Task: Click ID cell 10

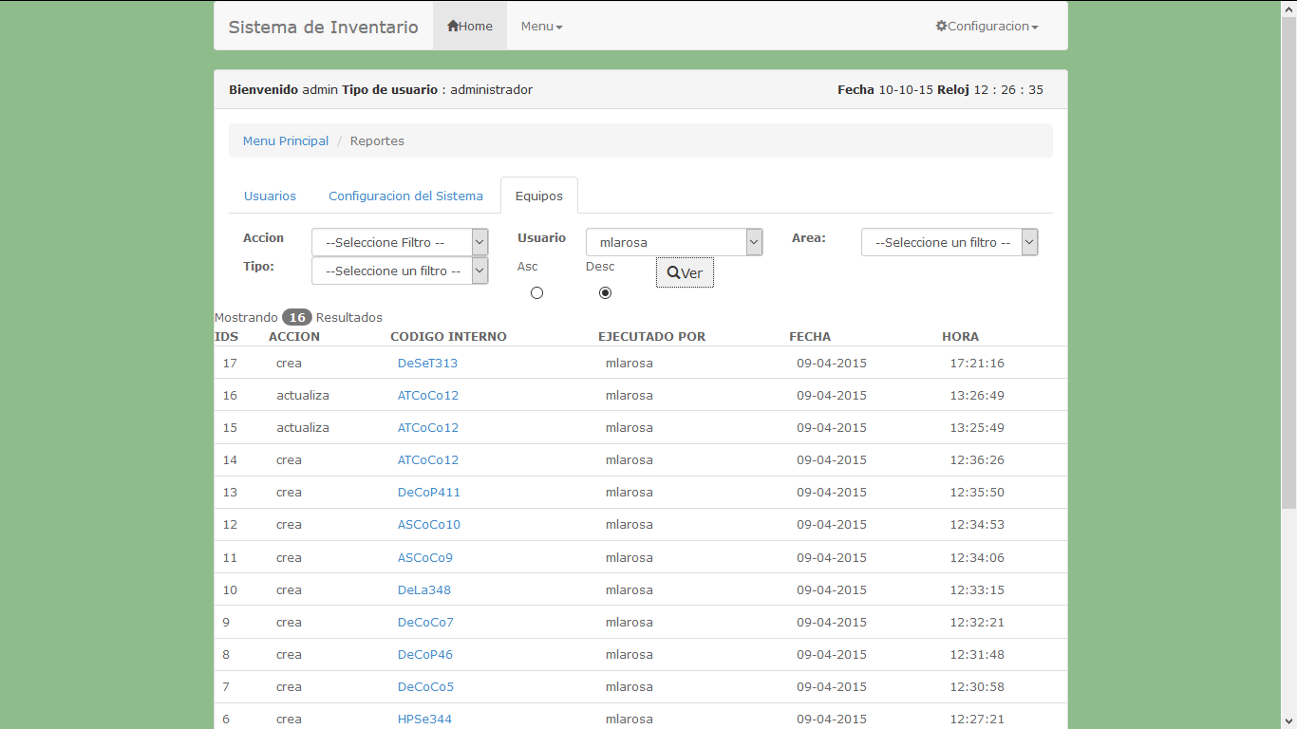Action: click(x=230, y=589)
